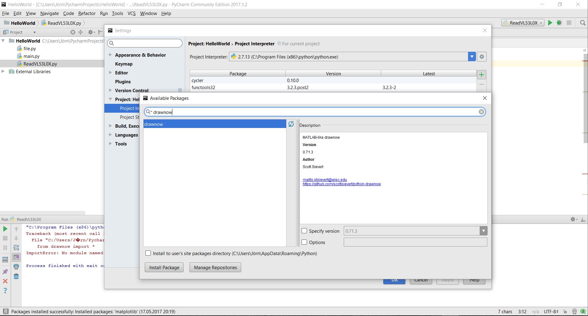This screenshot has height=316, width=588.
Task: Expand External Libraries in Project tree
Action: tap(3, 71)
